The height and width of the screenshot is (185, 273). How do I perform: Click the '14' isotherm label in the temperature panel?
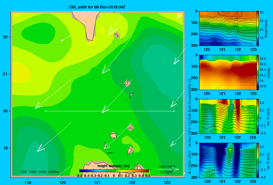(213, 38)
